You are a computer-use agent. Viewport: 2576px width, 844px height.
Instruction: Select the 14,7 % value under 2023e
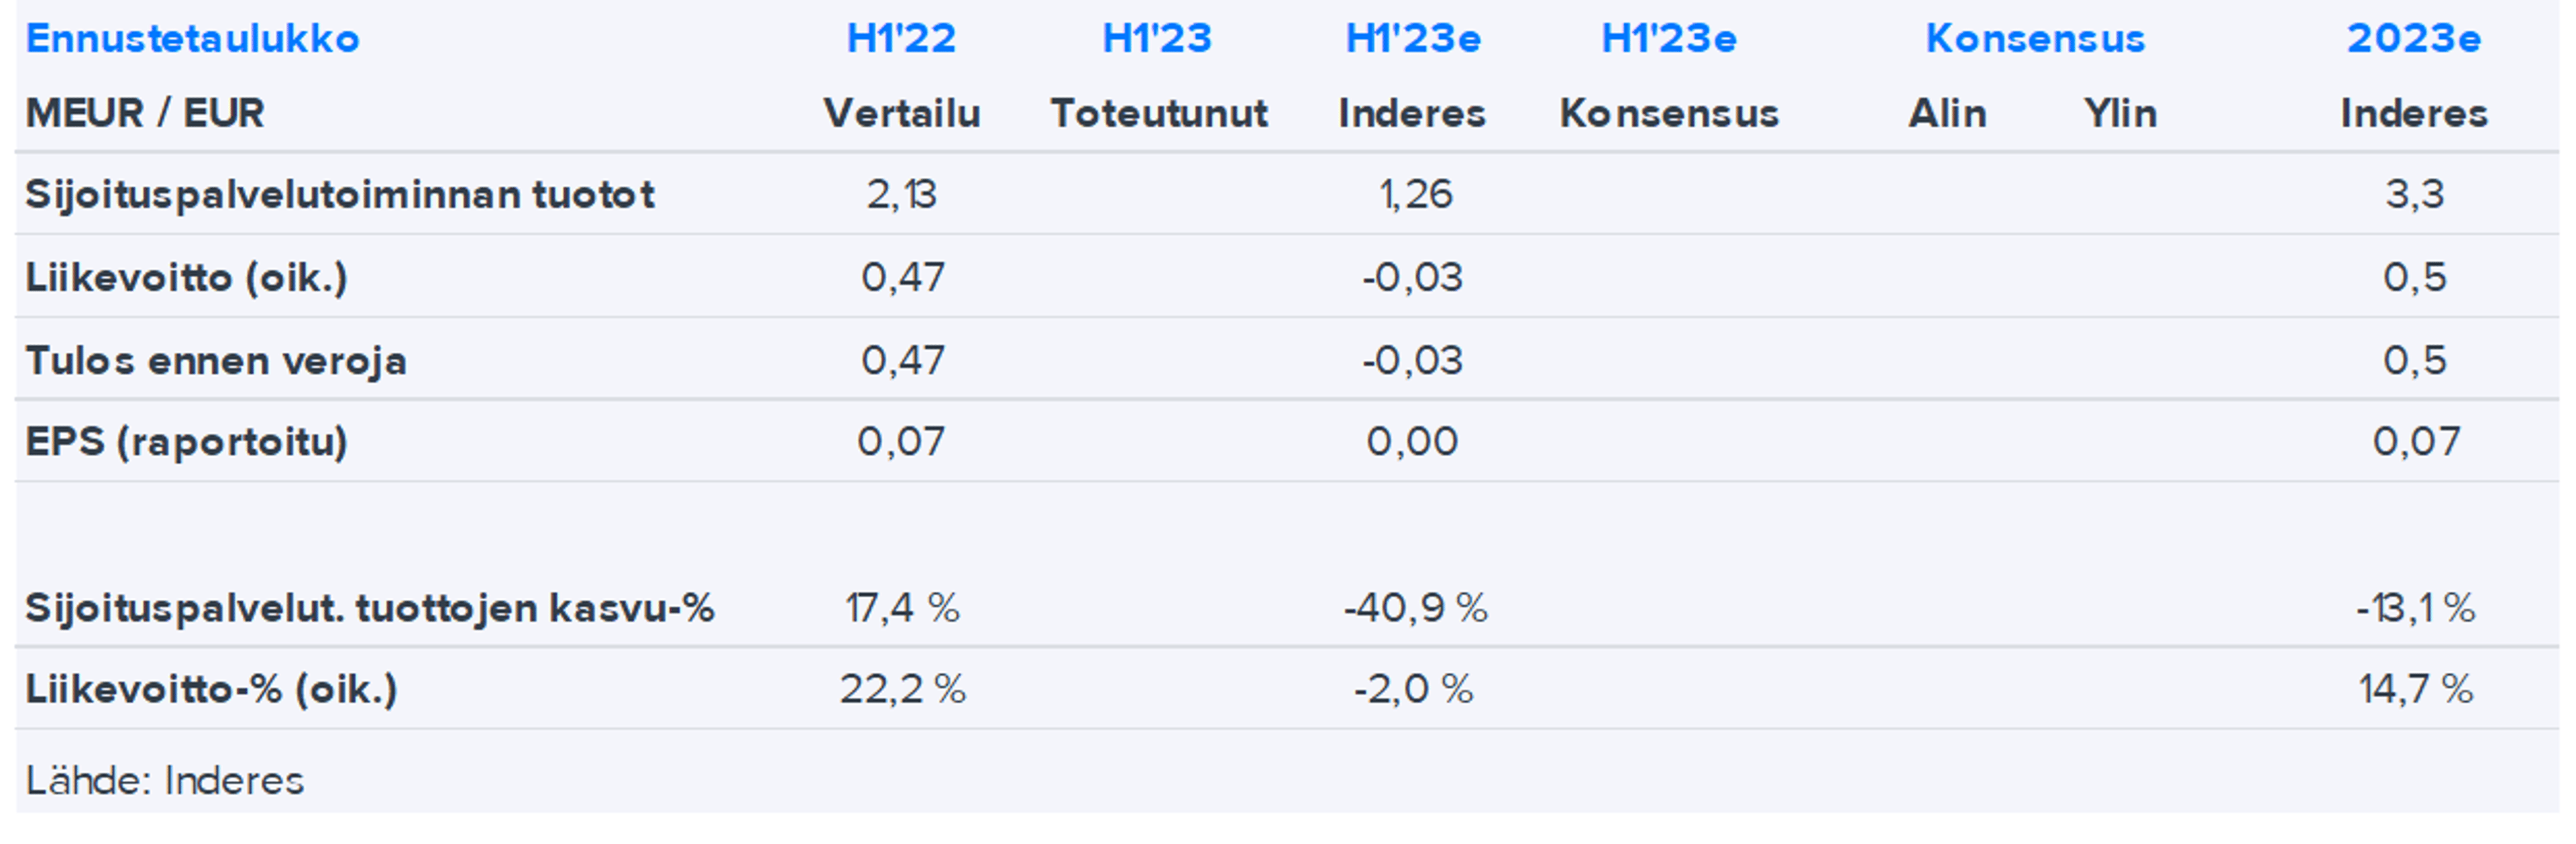click(2415, 689)
